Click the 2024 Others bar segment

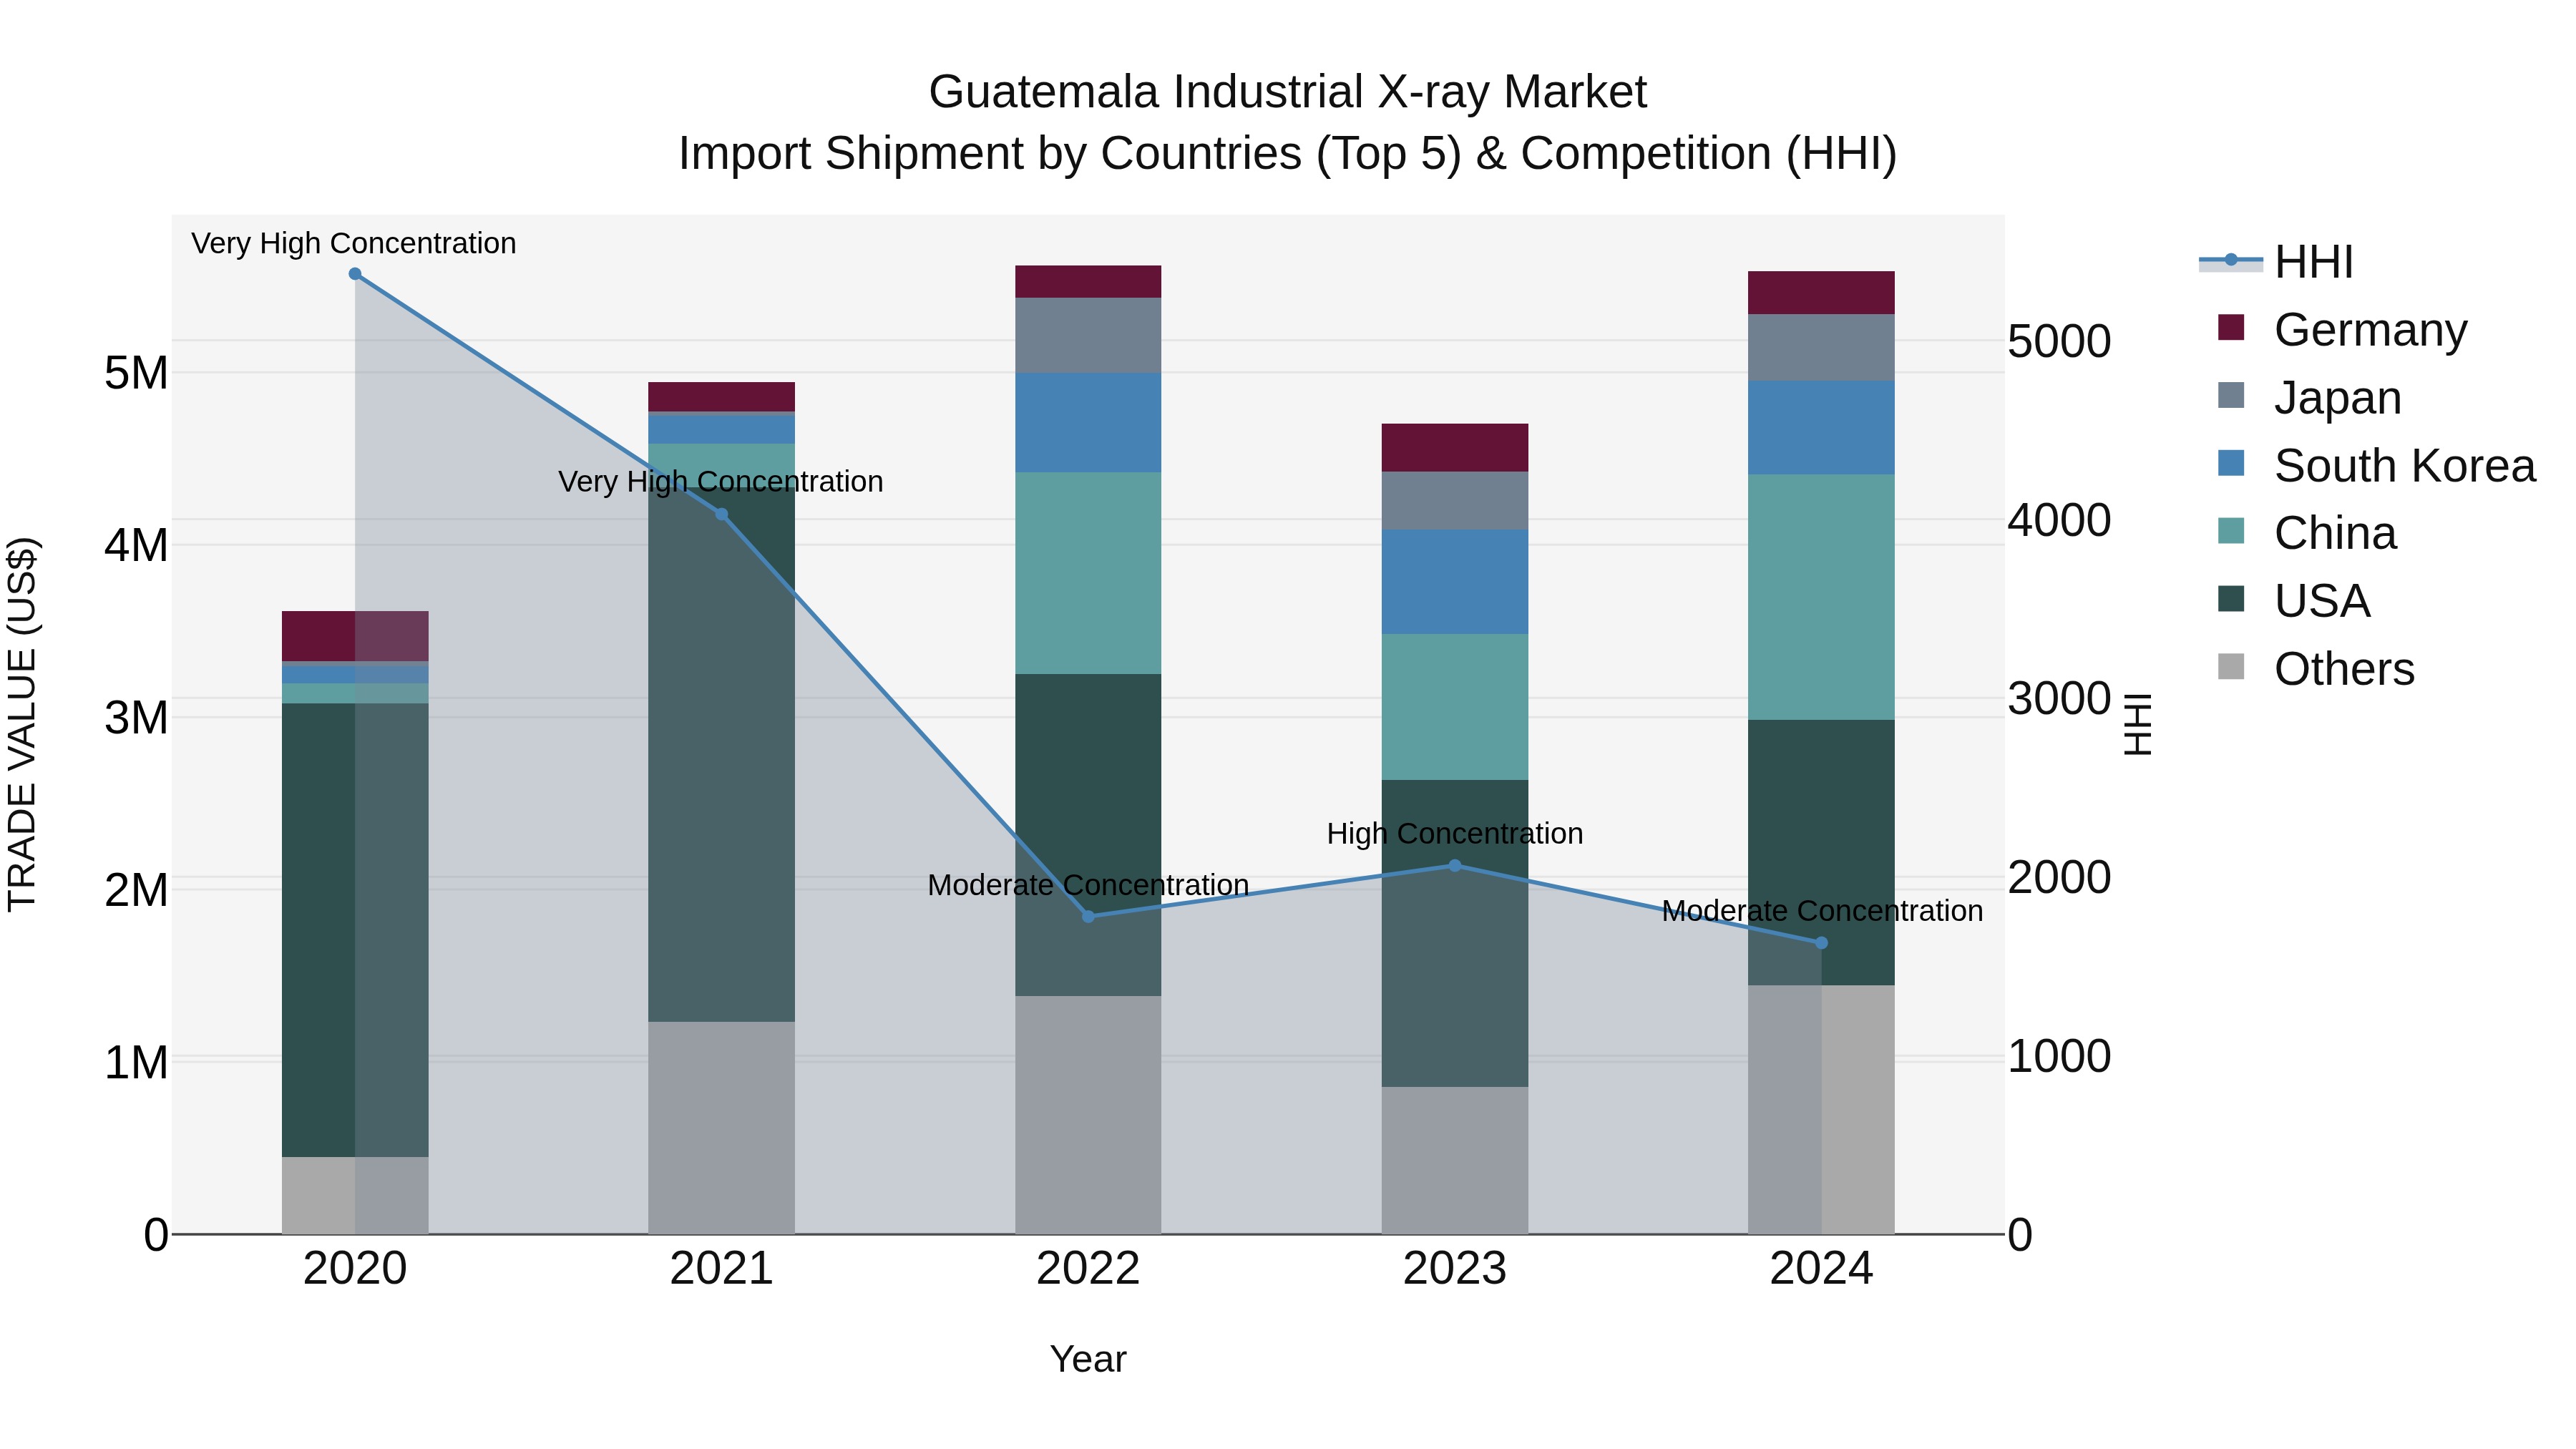tap(1821, 1110)
